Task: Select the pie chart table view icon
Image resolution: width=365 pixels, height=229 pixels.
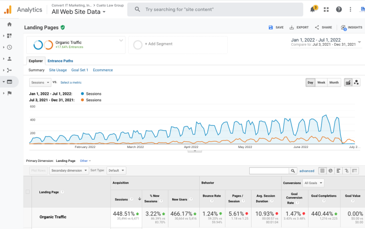Action: (x=331, y=171)
